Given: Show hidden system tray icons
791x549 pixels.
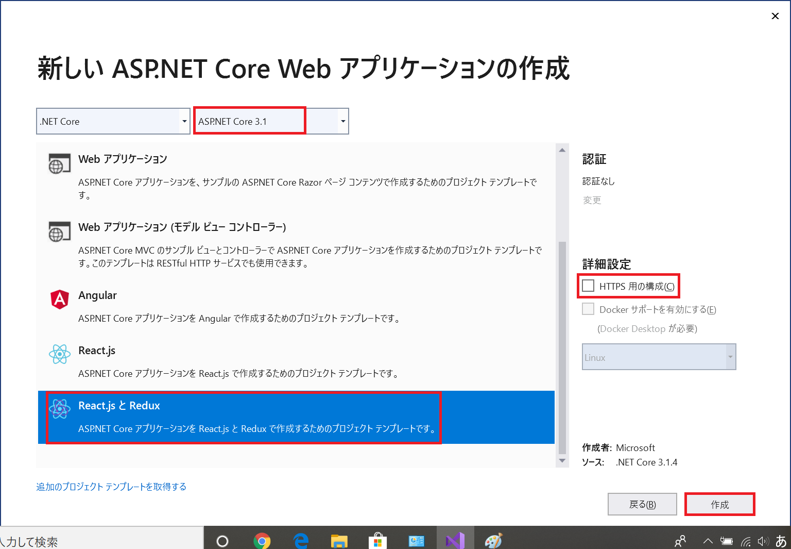Looking at the screenshot, I should tap(708, 541).
